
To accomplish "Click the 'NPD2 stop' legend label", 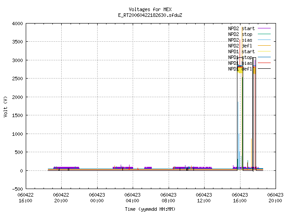I will [240, 34].
